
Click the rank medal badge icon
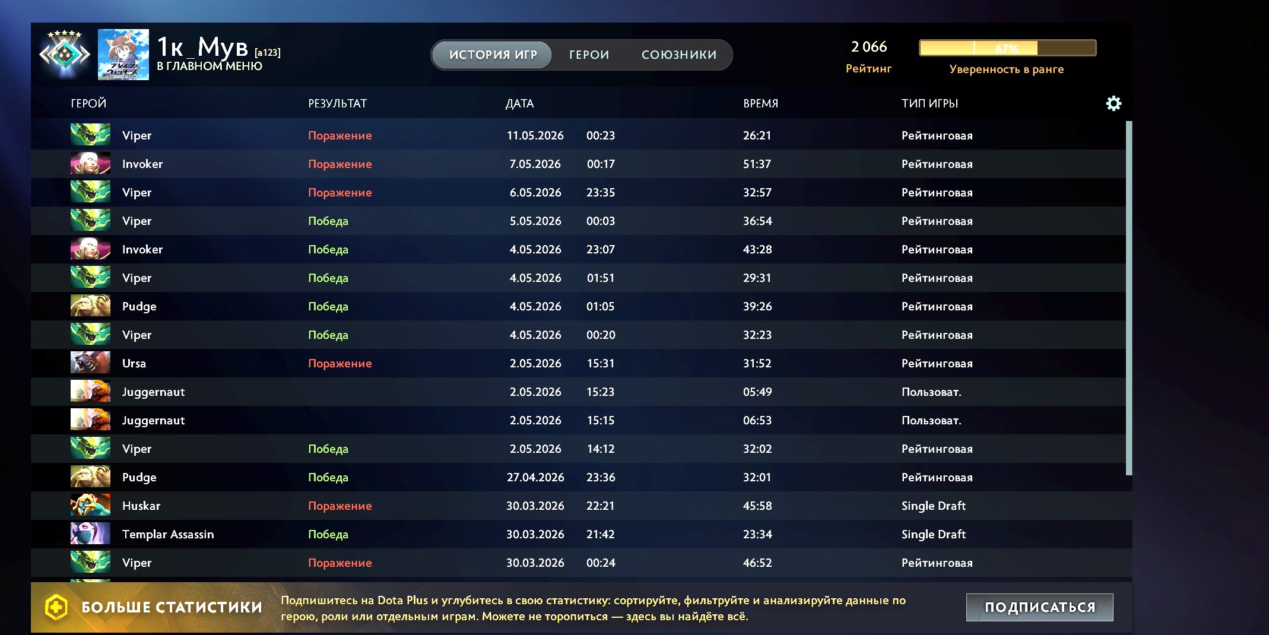[65, 55]
